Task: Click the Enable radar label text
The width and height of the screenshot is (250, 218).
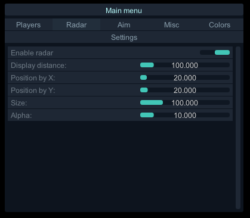Action: 32,53
